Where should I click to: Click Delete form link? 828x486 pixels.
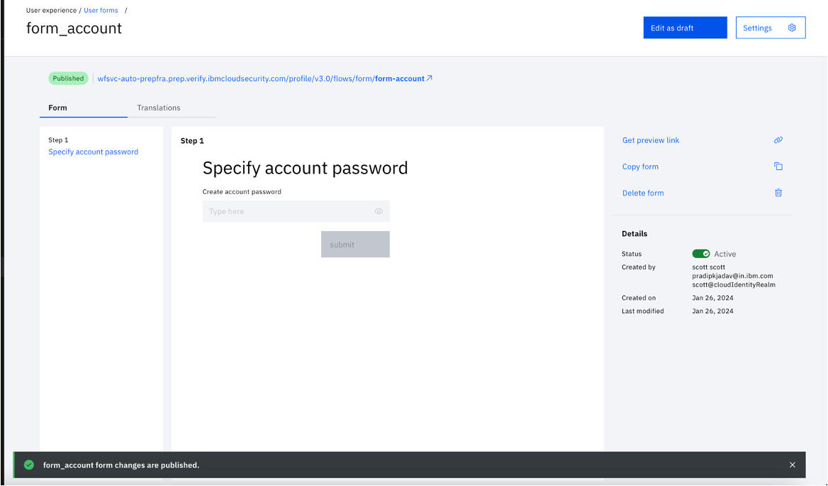(643, 193)
